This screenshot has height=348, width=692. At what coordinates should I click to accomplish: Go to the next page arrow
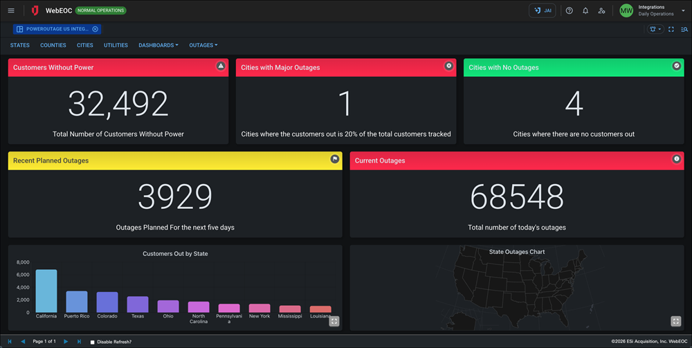tap(66, 342)
